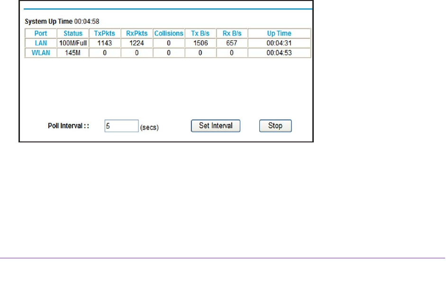Select the 1143 TxPkts value
This screenshot has height=290, width=446.
105,43
